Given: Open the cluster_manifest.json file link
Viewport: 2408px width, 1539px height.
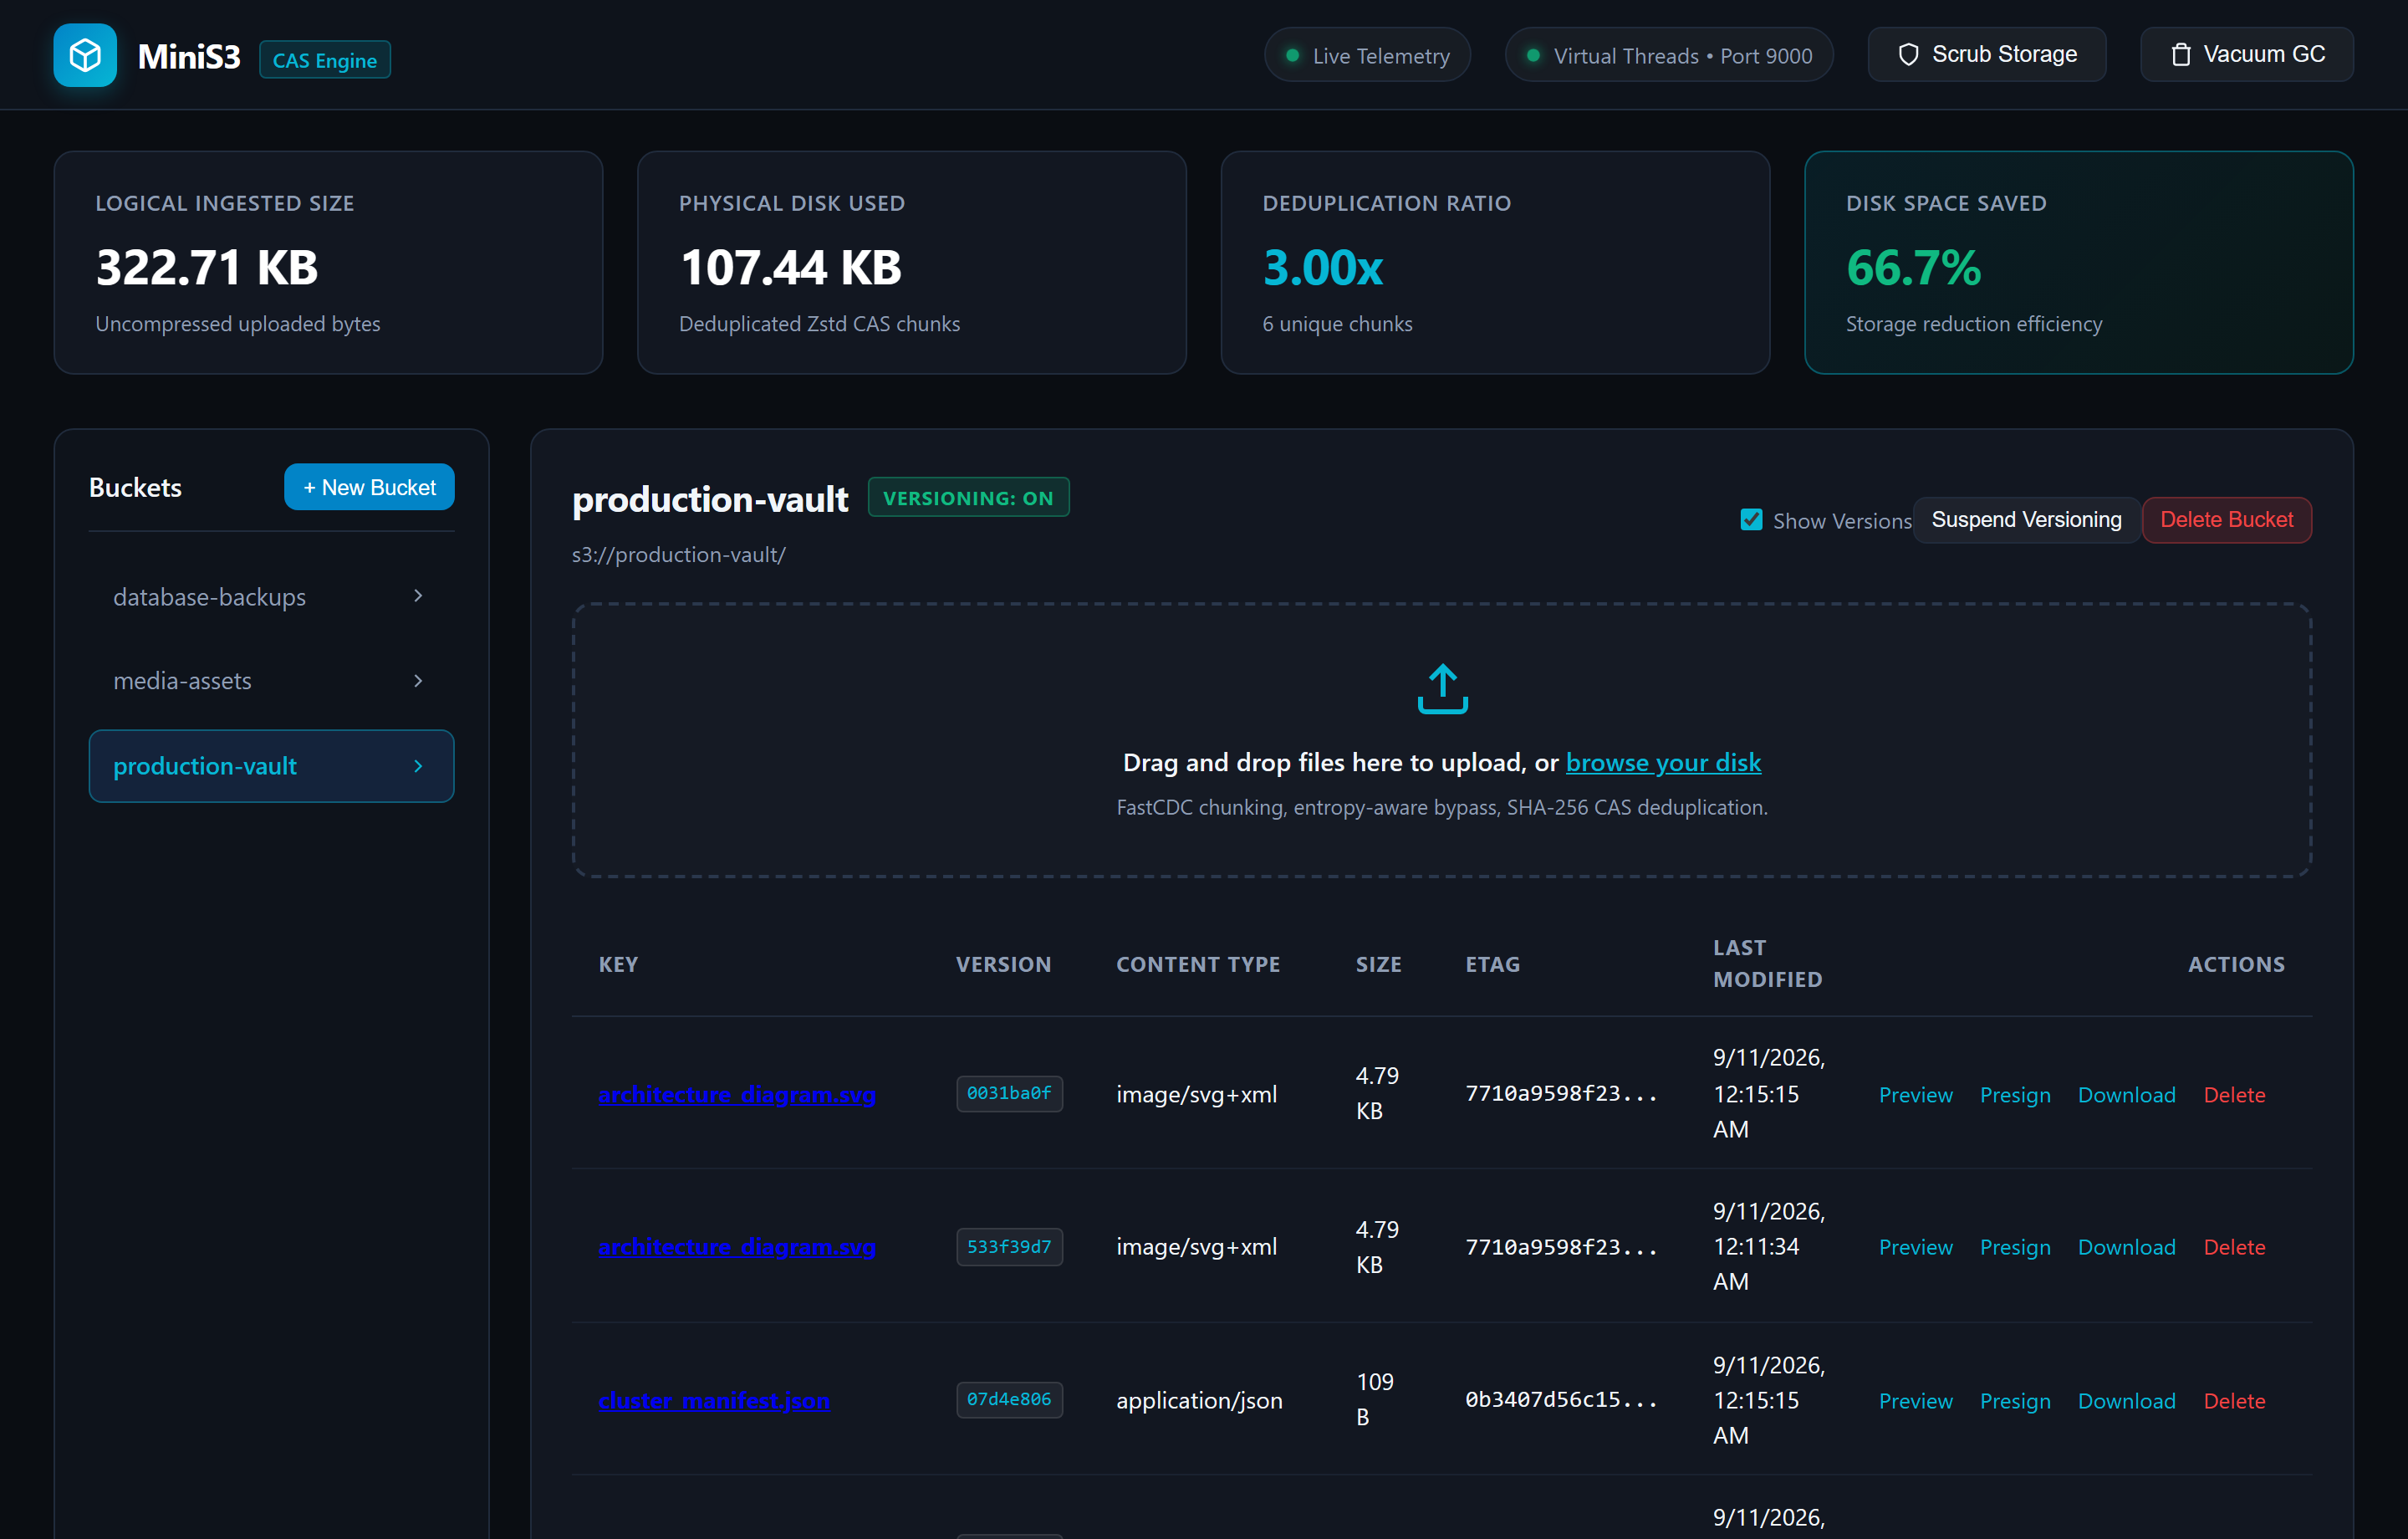Looking at the screenshot, I should click(x=714, y=1400).
